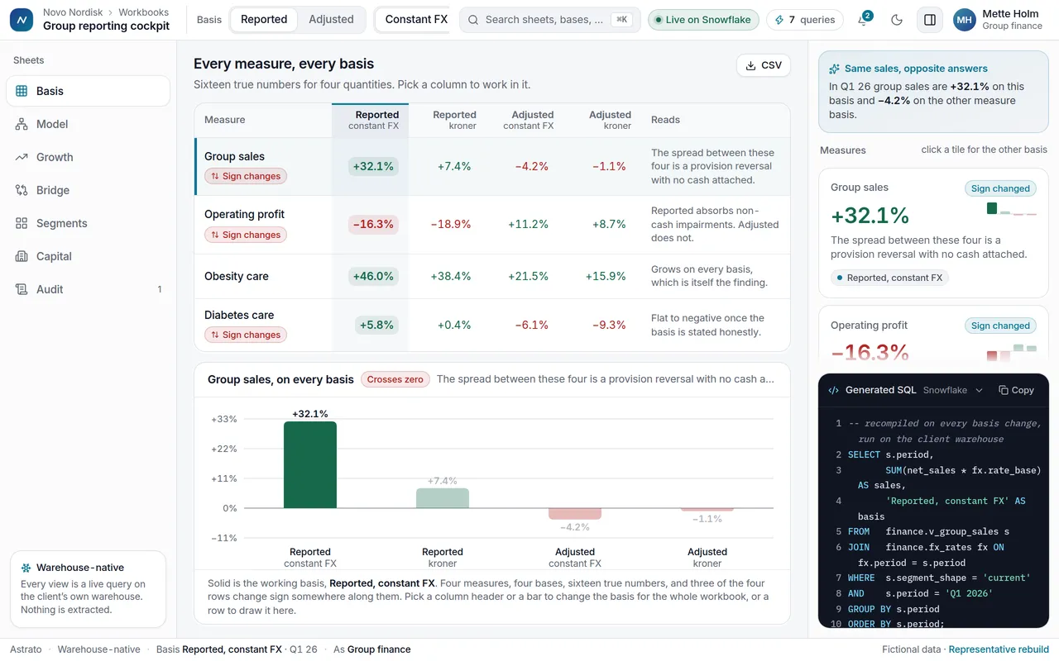Open the notifications bell
Viewport: 1059px width, 661px height.
tap(863, 20)
